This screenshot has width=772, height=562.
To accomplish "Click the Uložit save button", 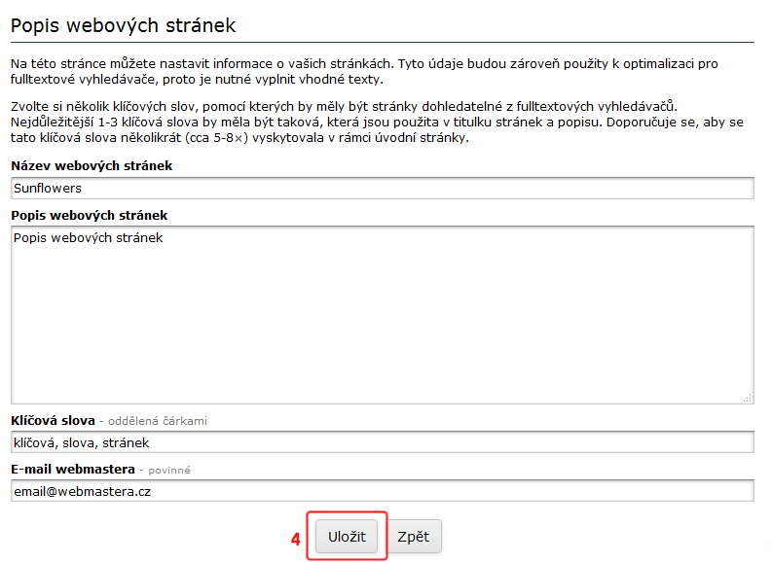I will click(x=347, y=537).
